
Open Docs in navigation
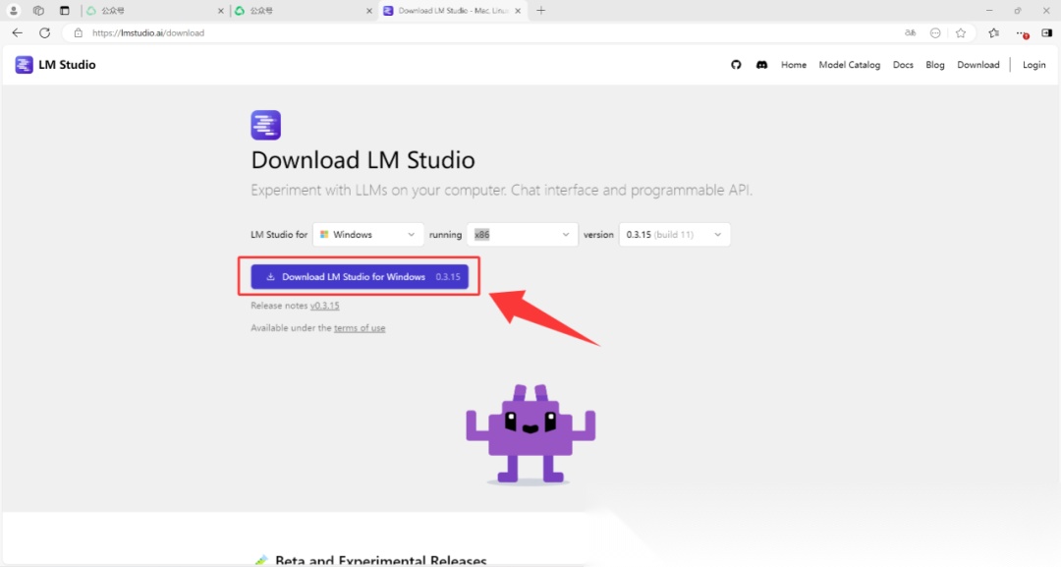click(903, 65)
